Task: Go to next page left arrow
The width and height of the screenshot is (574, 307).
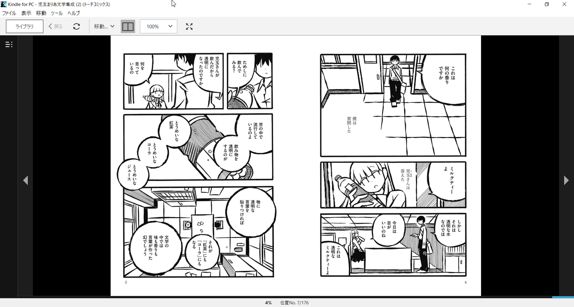Action: (x=26, y=180)
